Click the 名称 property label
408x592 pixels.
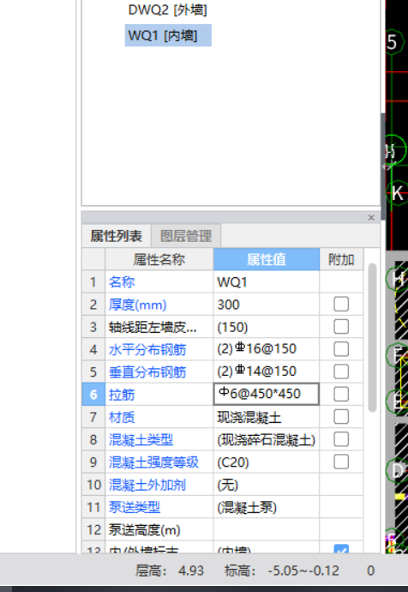coord(122,282)
